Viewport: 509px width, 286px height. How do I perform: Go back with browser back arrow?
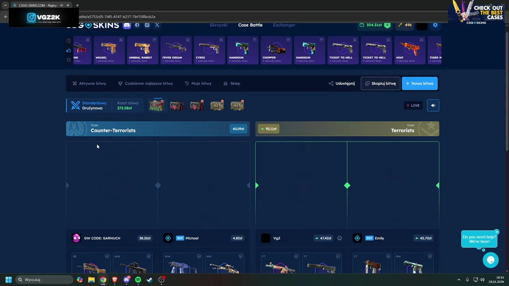pyautogui.click(x=6, y=17)
